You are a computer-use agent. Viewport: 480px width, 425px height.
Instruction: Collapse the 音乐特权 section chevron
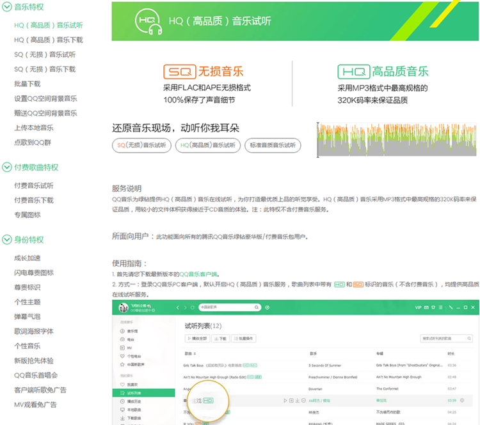click(x=7, y=7)
